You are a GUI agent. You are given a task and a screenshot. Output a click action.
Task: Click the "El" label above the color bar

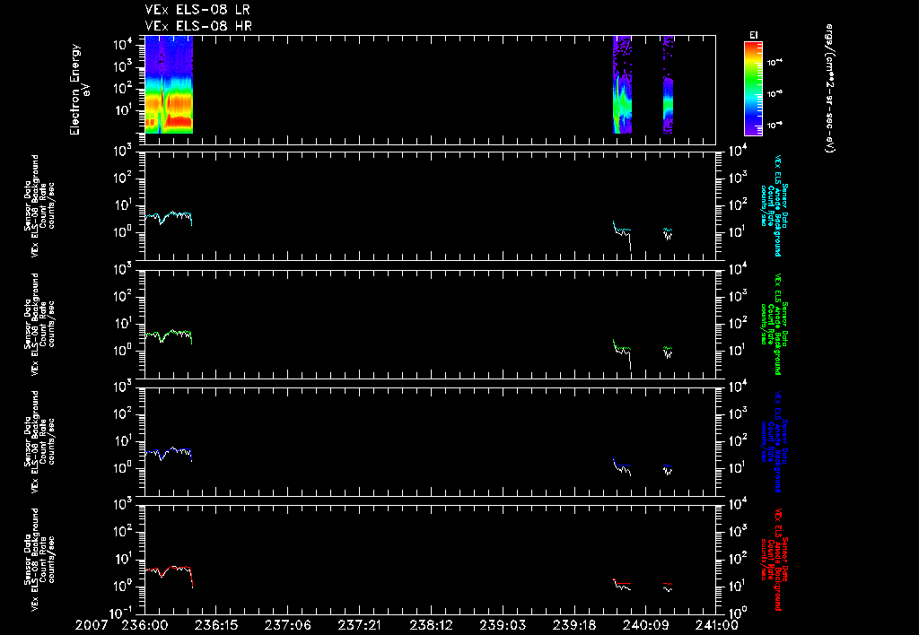pos(753,35)
